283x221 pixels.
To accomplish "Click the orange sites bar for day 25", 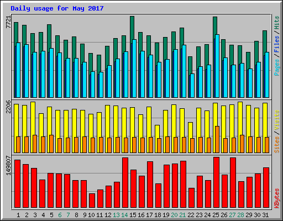I will (x=217, y=139).
